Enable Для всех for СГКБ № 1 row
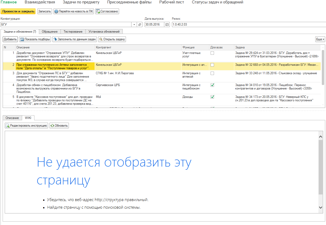The image size is (326, 225). coord(212,73)
